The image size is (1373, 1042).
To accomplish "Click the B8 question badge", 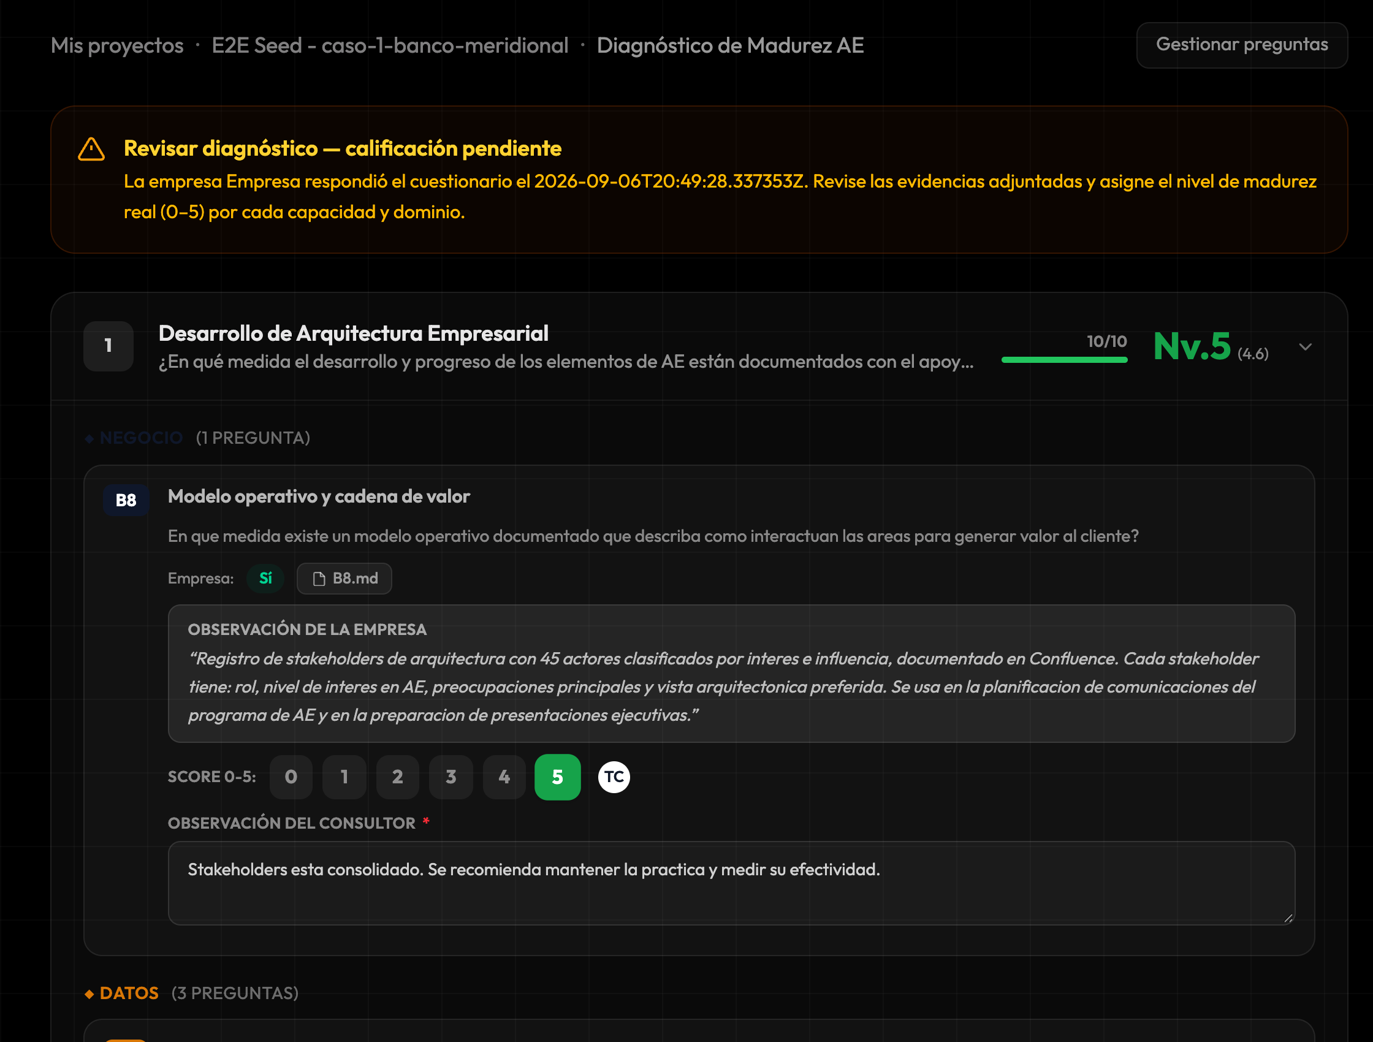I will 126,500.
